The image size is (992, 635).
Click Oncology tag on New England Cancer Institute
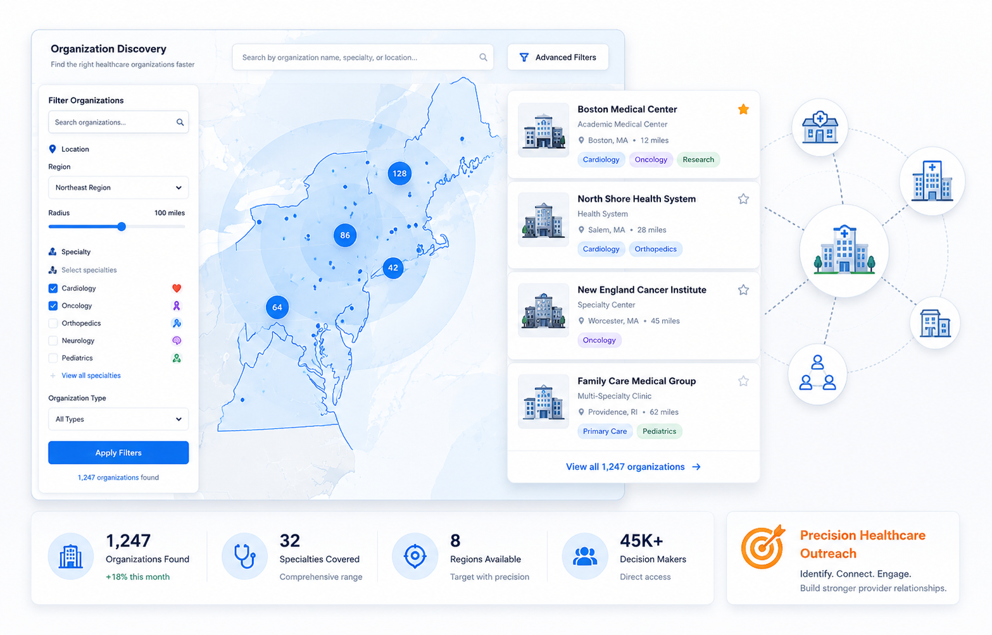[x=600, y=340]
